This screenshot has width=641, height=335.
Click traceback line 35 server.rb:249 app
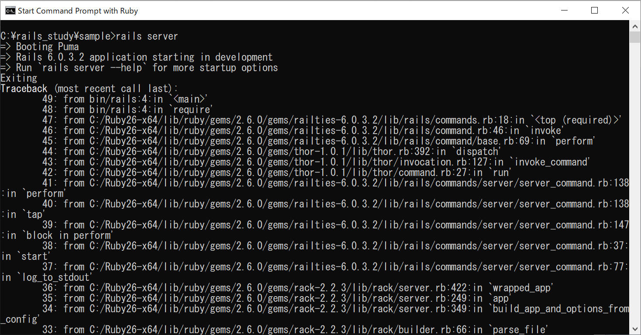click(x=277, y=298)
